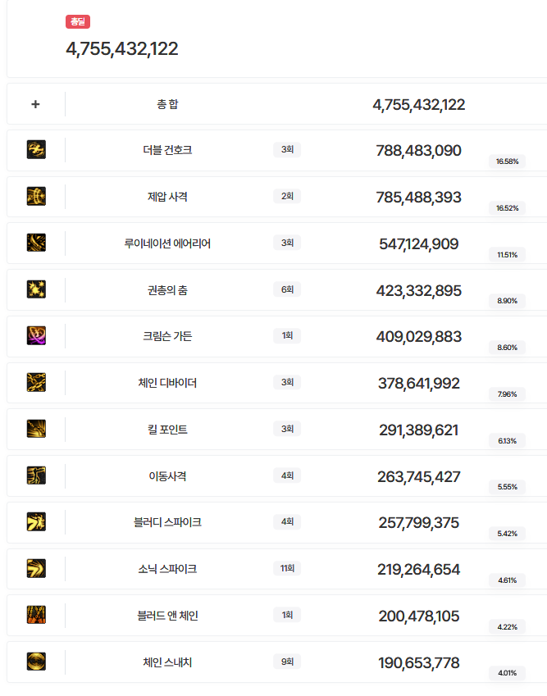Click the 킬 포인트 skill icon
The width and height of the screenshot is (547, 696).
coord(36,429)
